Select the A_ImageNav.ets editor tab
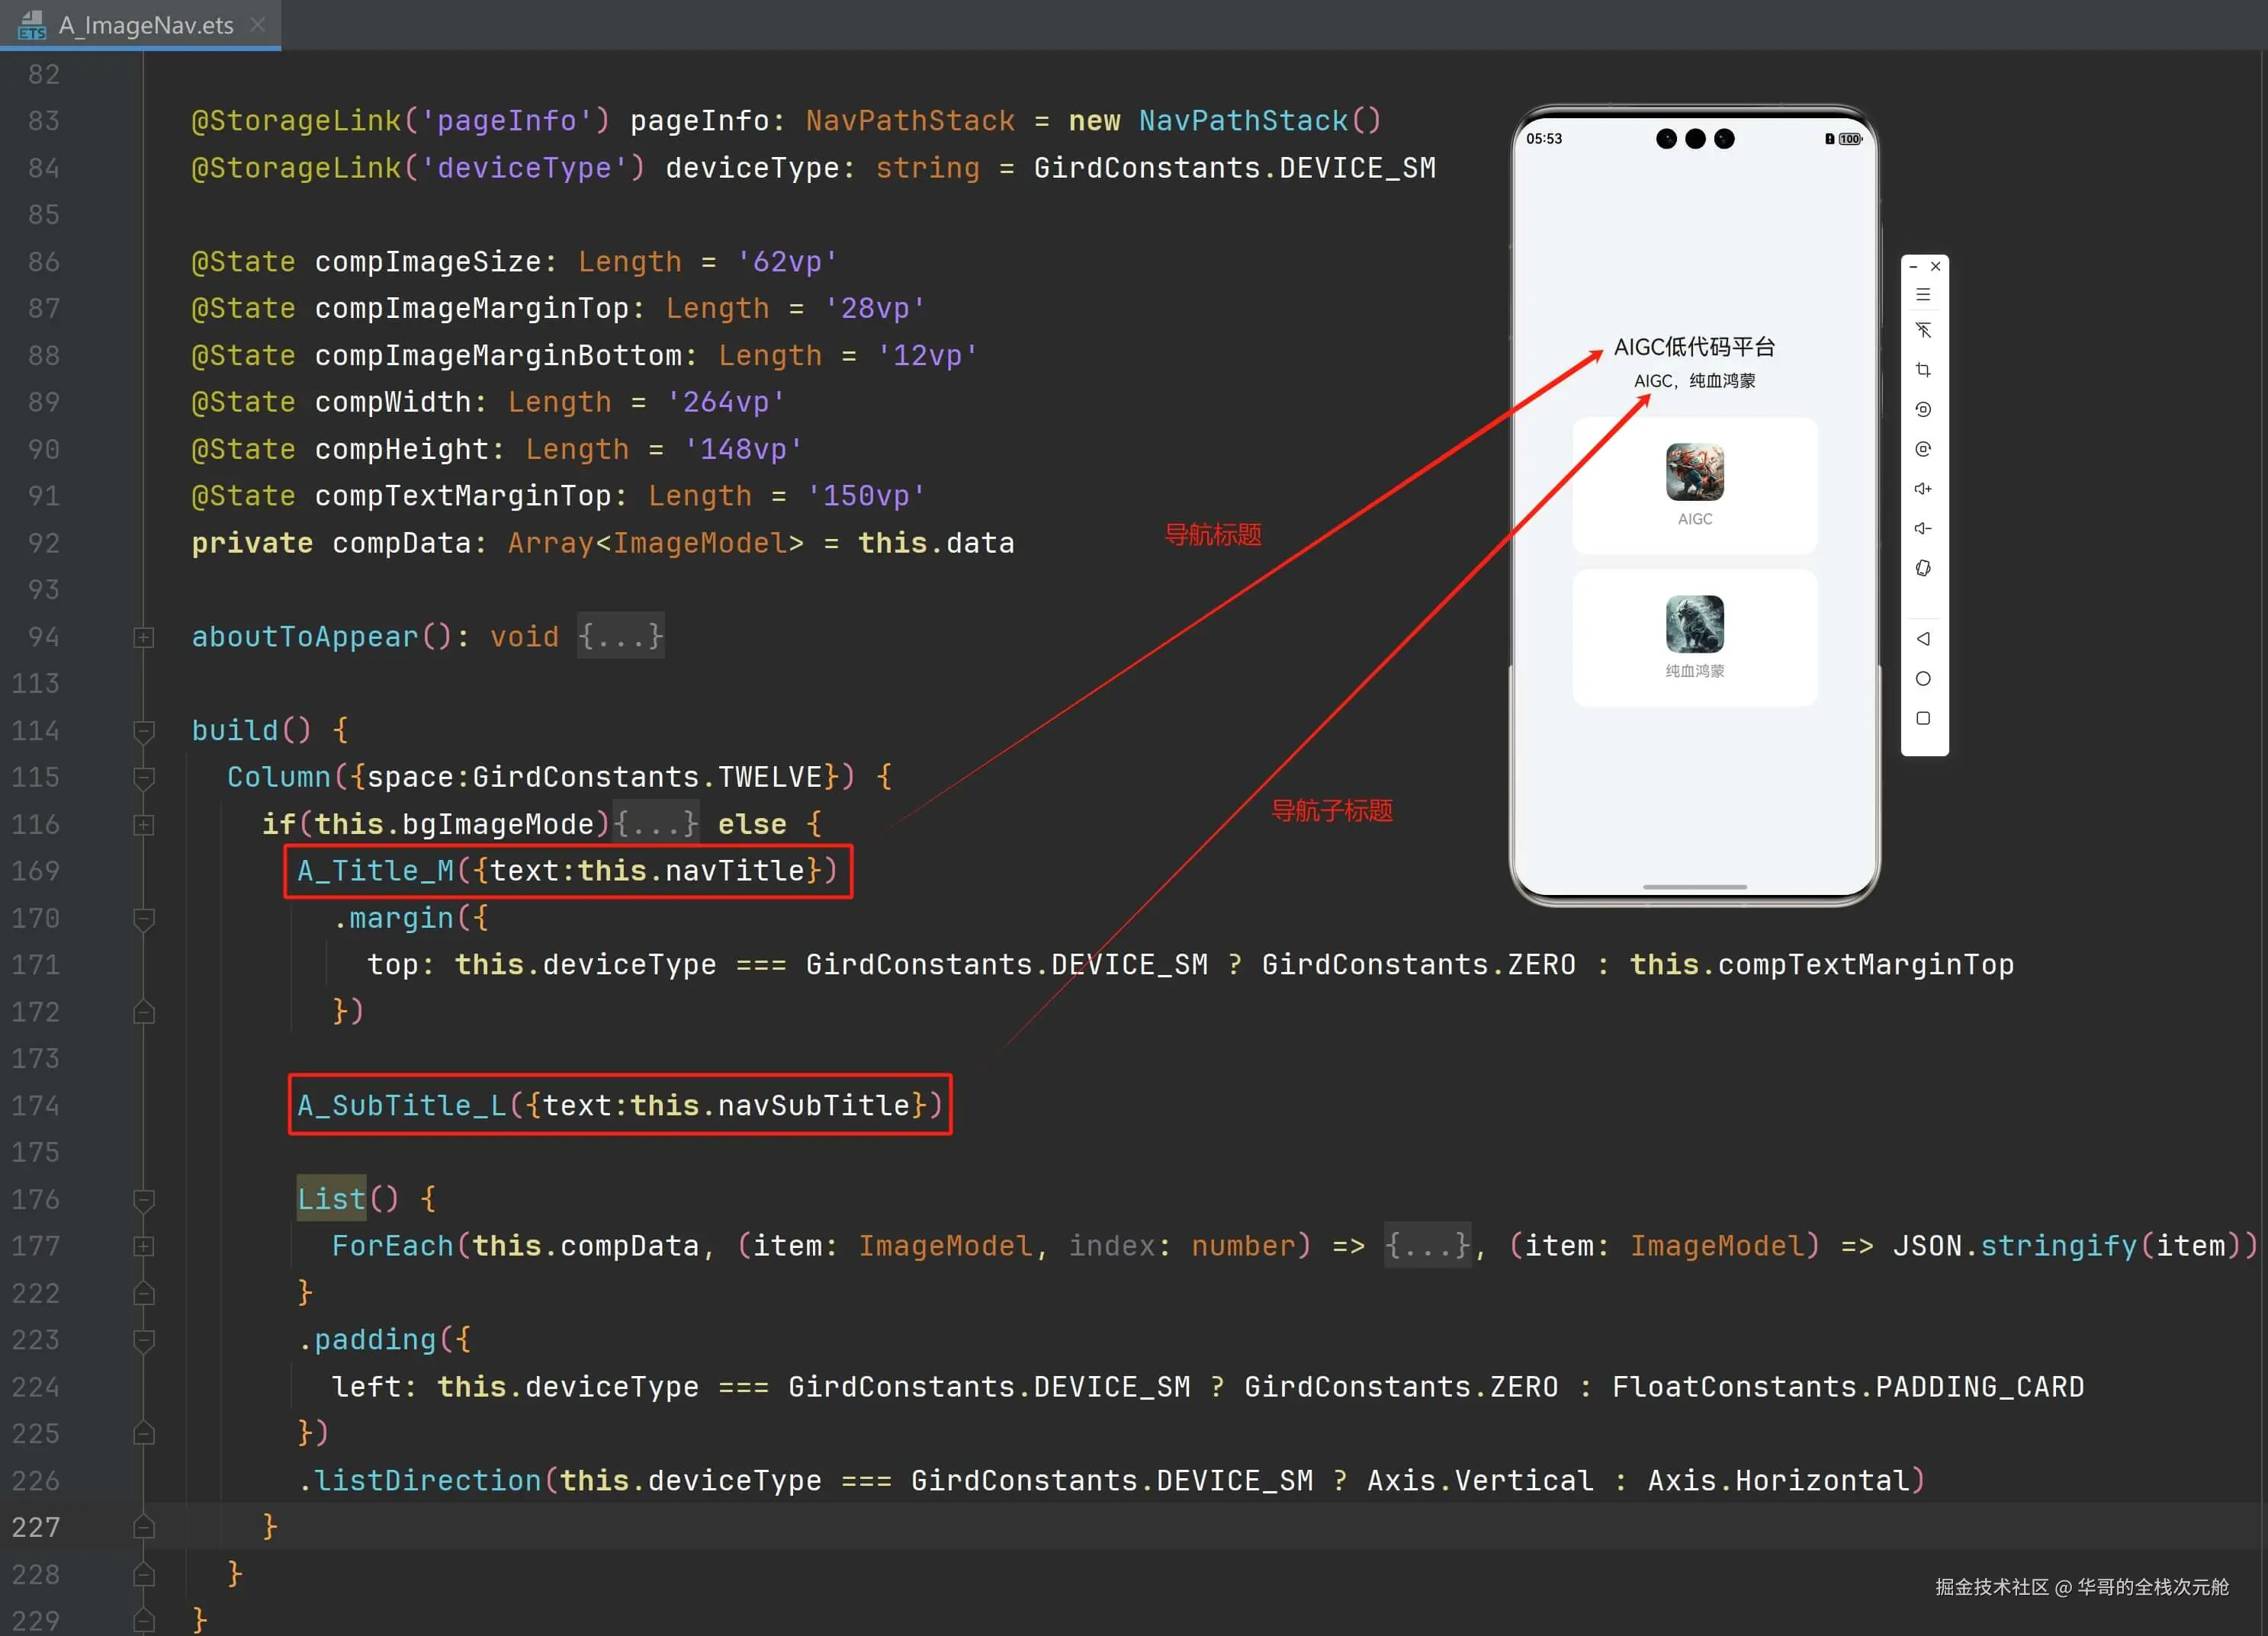 tap(145, 25)
